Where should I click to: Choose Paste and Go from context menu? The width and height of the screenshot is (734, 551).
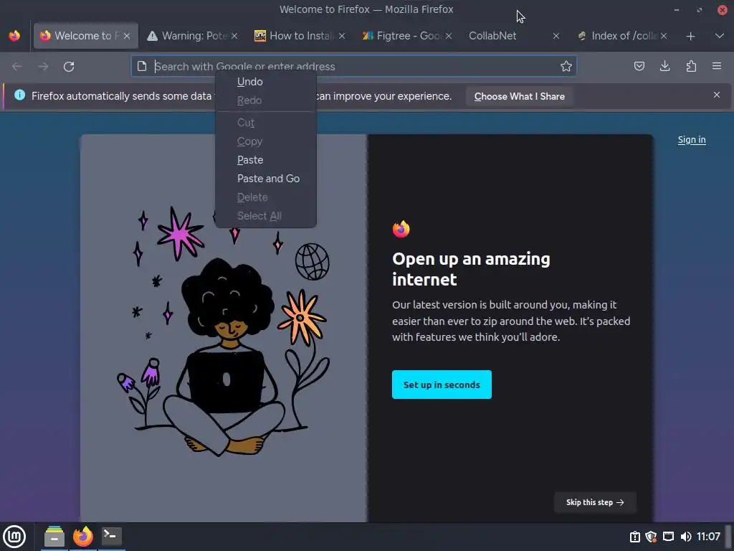tap(266, 179)
